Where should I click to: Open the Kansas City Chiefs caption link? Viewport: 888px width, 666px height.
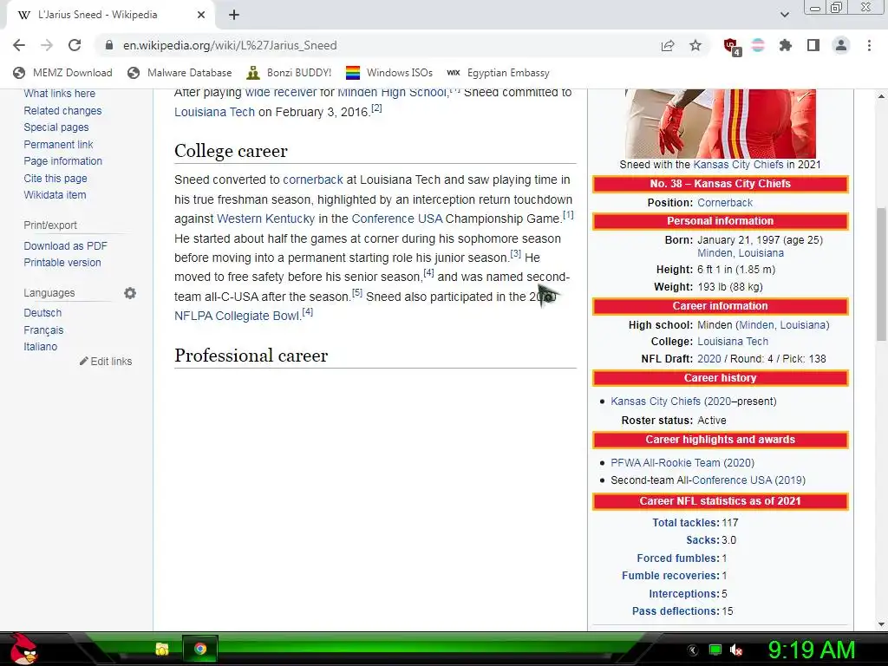point(738,164)
